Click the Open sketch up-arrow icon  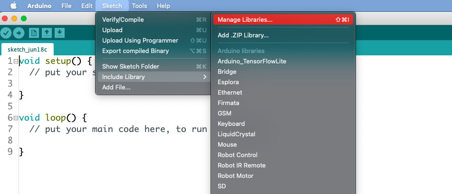click(x=47, y=33)
